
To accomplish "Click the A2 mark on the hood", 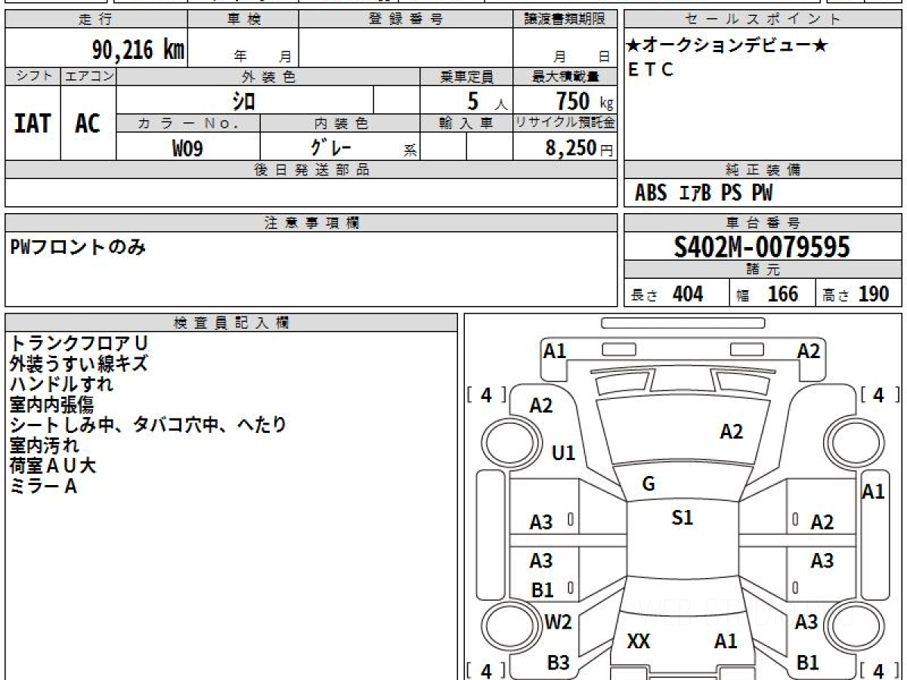I will (x=731, y=431).
